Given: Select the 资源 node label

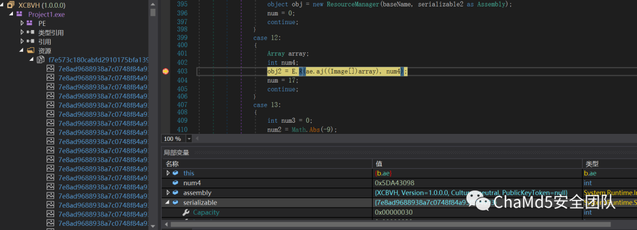Looking at the screenshot, I should 45,51.
